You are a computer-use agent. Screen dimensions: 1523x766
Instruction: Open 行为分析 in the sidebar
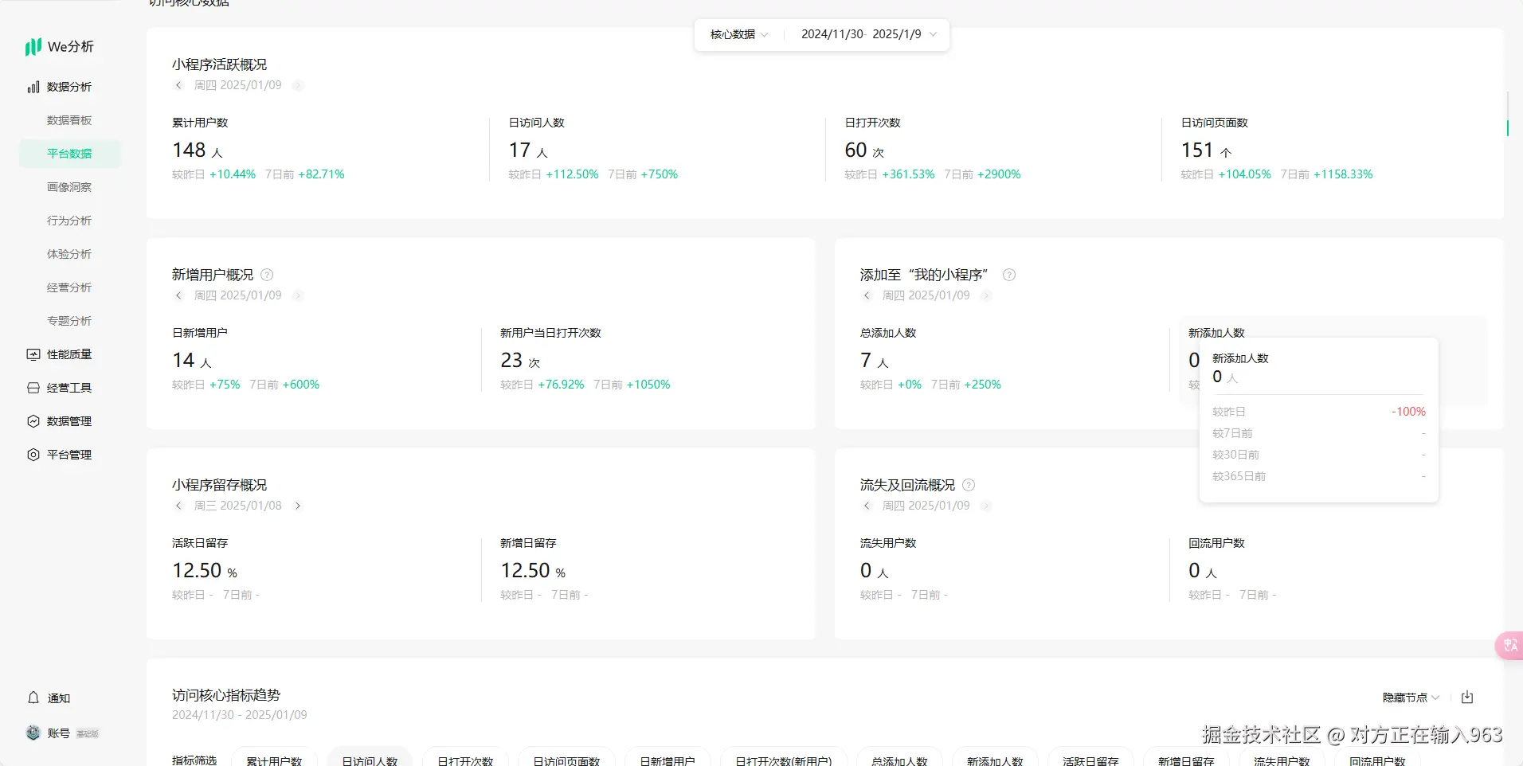(69, 221)
